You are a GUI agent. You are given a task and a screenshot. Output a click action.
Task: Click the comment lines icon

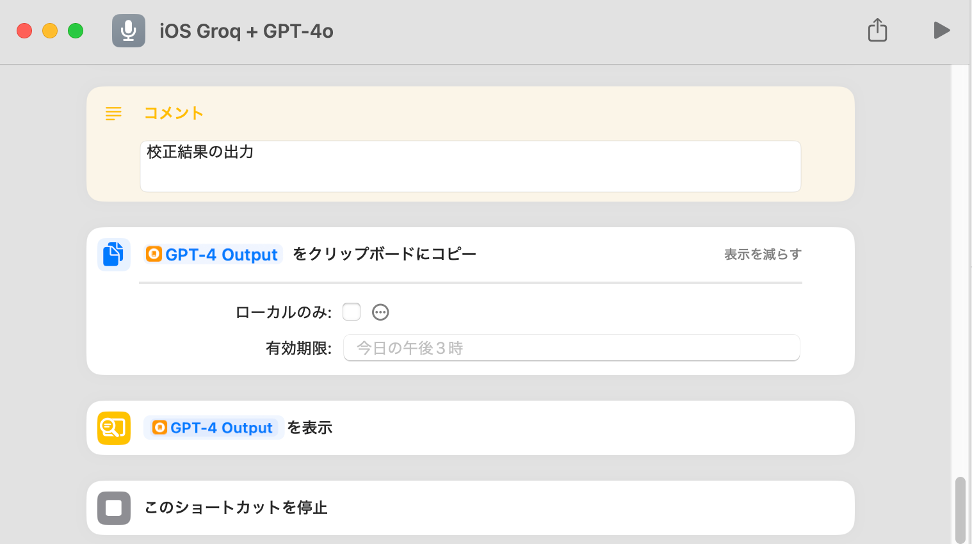coord(113,114)
